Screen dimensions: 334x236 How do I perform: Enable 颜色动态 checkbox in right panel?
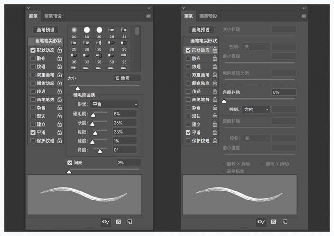pyautogui.click(x=188, y=83)
